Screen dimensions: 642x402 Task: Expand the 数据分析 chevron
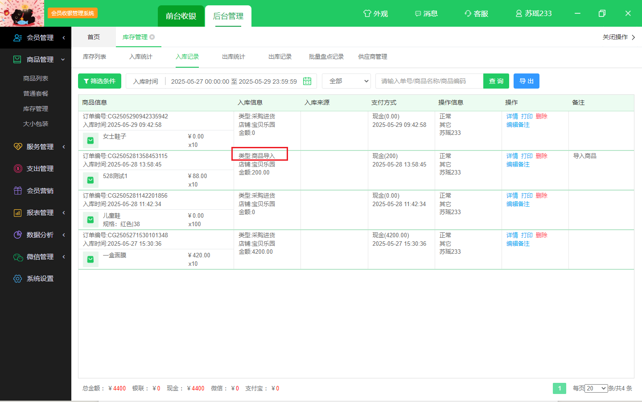pos(64,235)
